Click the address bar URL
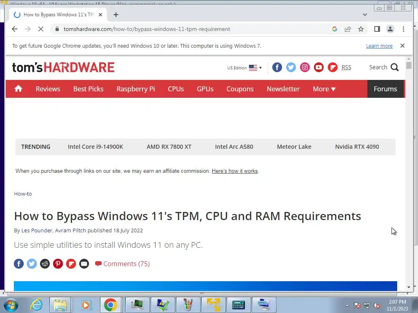 147,29
